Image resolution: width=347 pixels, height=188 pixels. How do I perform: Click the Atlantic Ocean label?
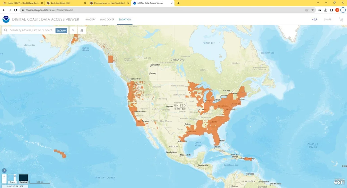pyautogui.click(x=313, y=145)
